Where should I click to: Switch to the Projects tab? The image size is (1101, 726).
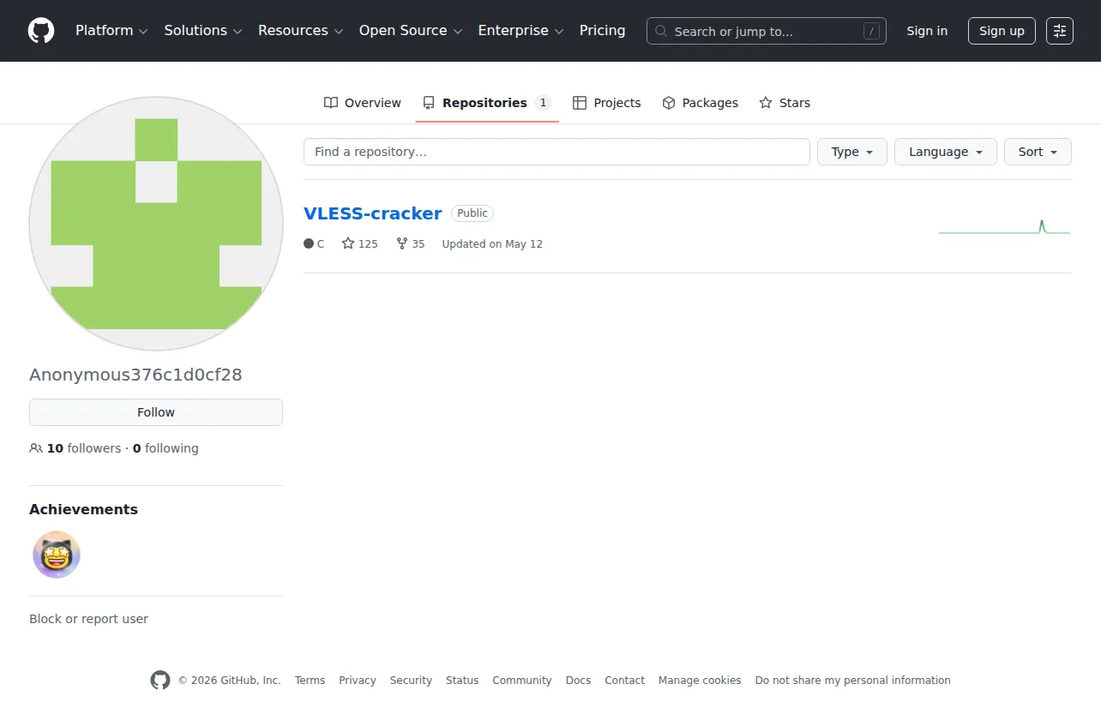click(x=607, y=103)
